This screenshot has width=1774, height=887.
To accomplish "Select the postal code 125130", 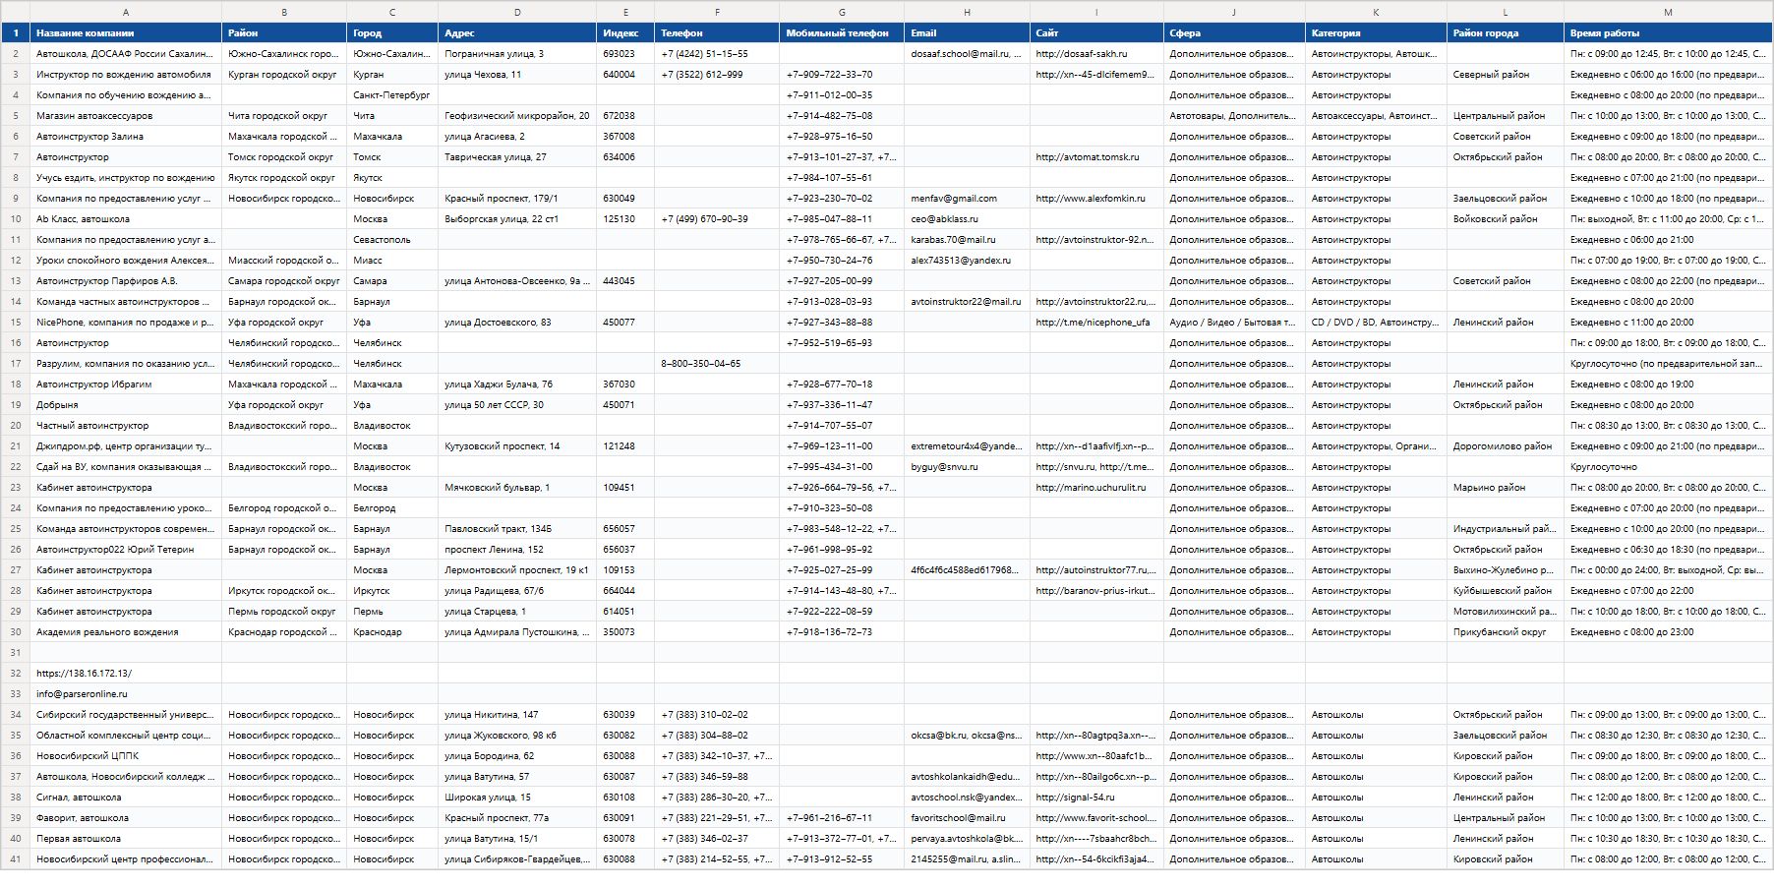I will coord(625,219).
